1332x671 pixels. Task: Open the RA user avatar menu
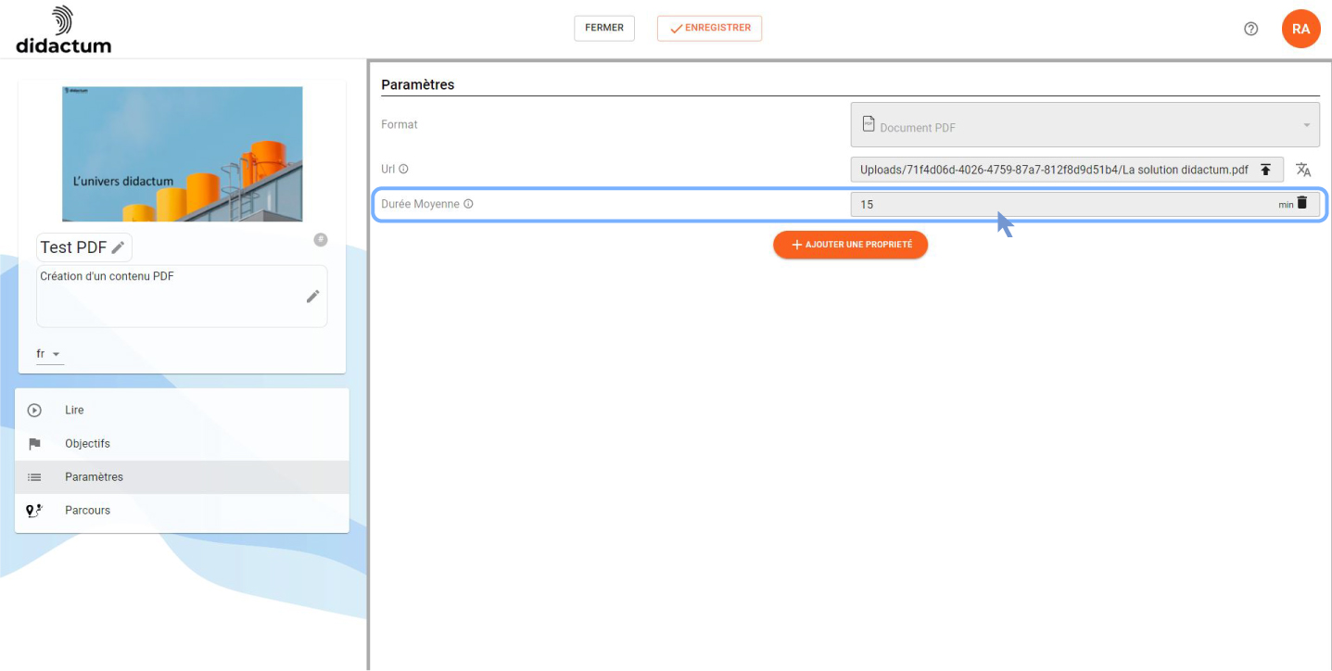1300,29
